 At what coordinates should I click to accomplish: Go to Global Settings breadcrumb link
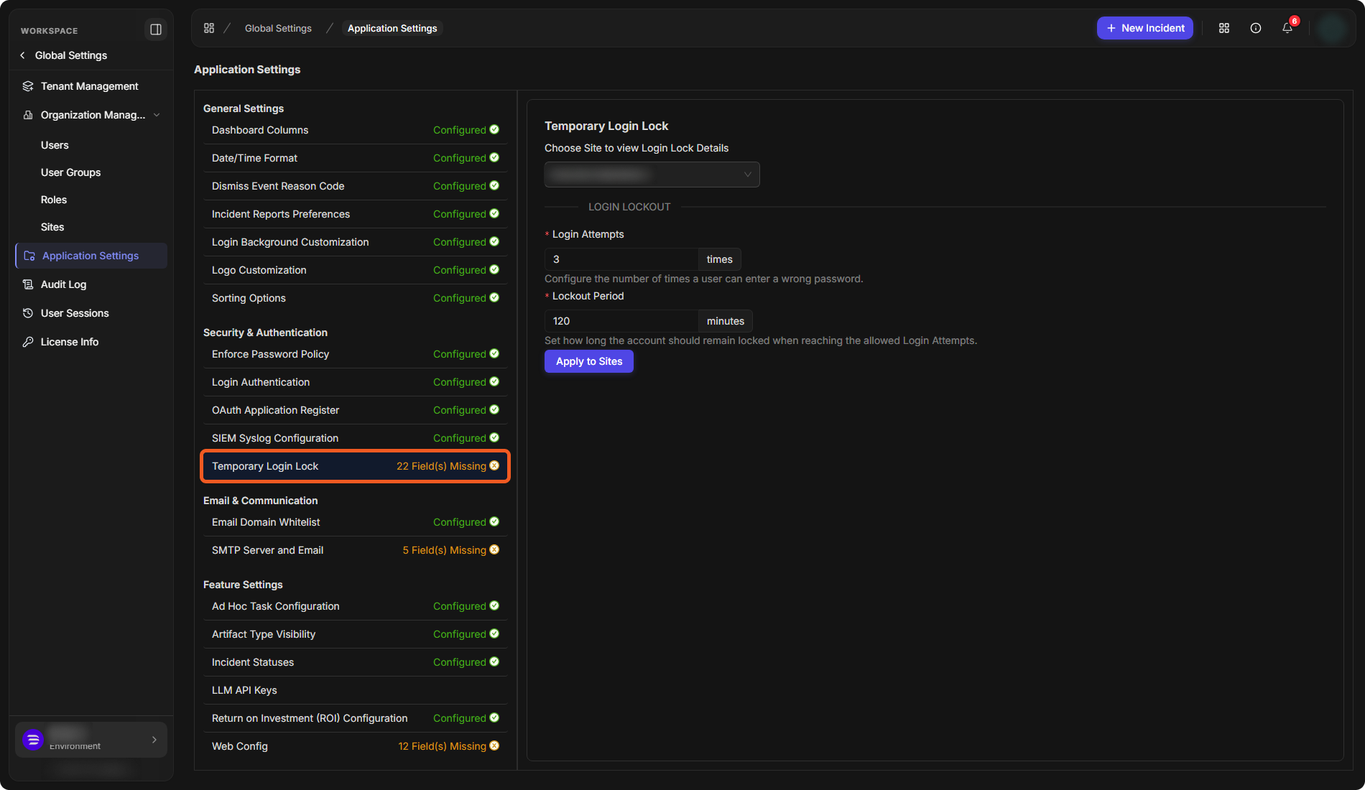point(278,28)
